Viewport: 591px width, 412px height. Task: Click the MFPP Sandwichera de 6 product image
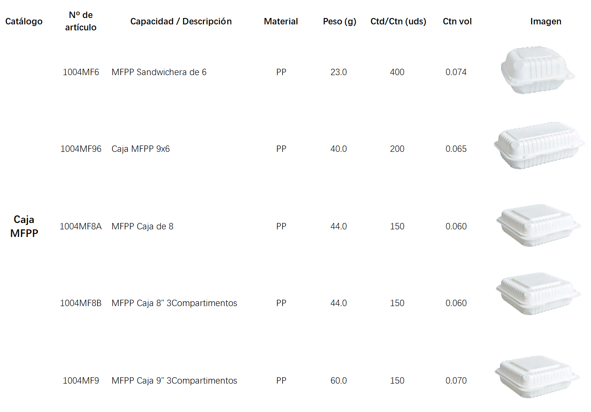[x=537, y=70]
